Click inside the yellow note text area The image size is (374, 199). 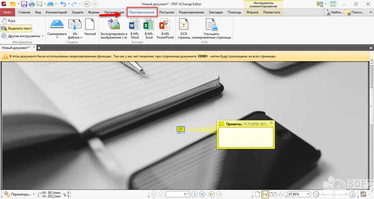tap(246, 137)
